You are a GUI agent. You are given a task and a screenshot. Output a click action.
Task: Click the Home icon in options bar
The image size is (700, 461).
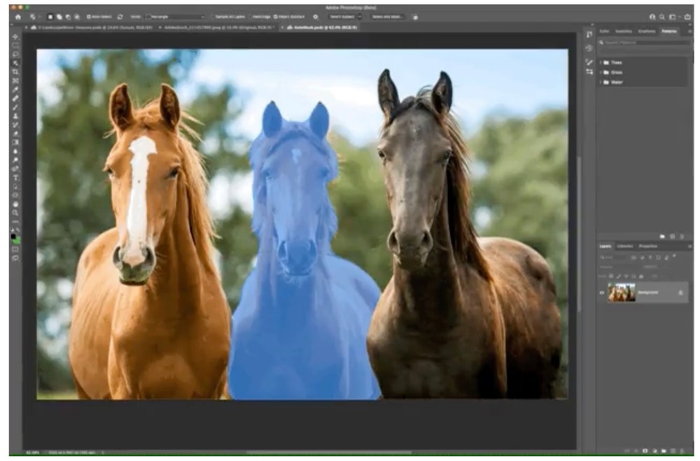[18, 16]
